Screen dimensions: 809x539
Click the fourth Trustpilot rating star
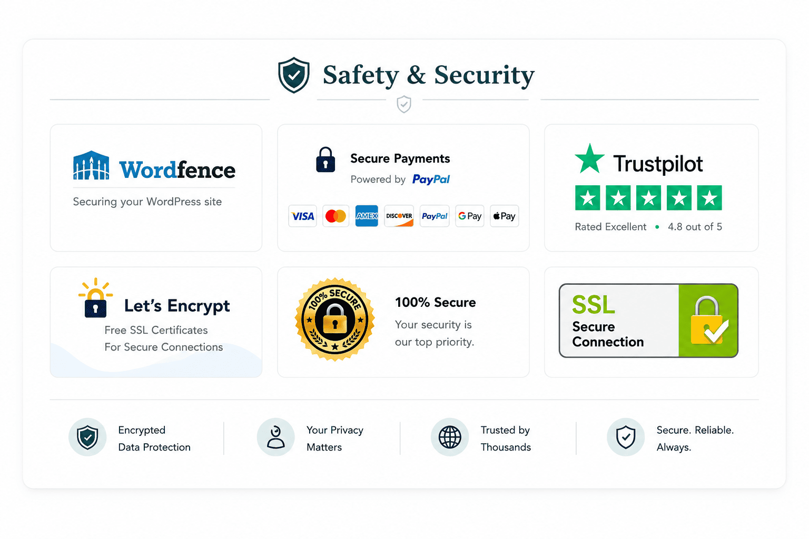(x=679, y=198)
